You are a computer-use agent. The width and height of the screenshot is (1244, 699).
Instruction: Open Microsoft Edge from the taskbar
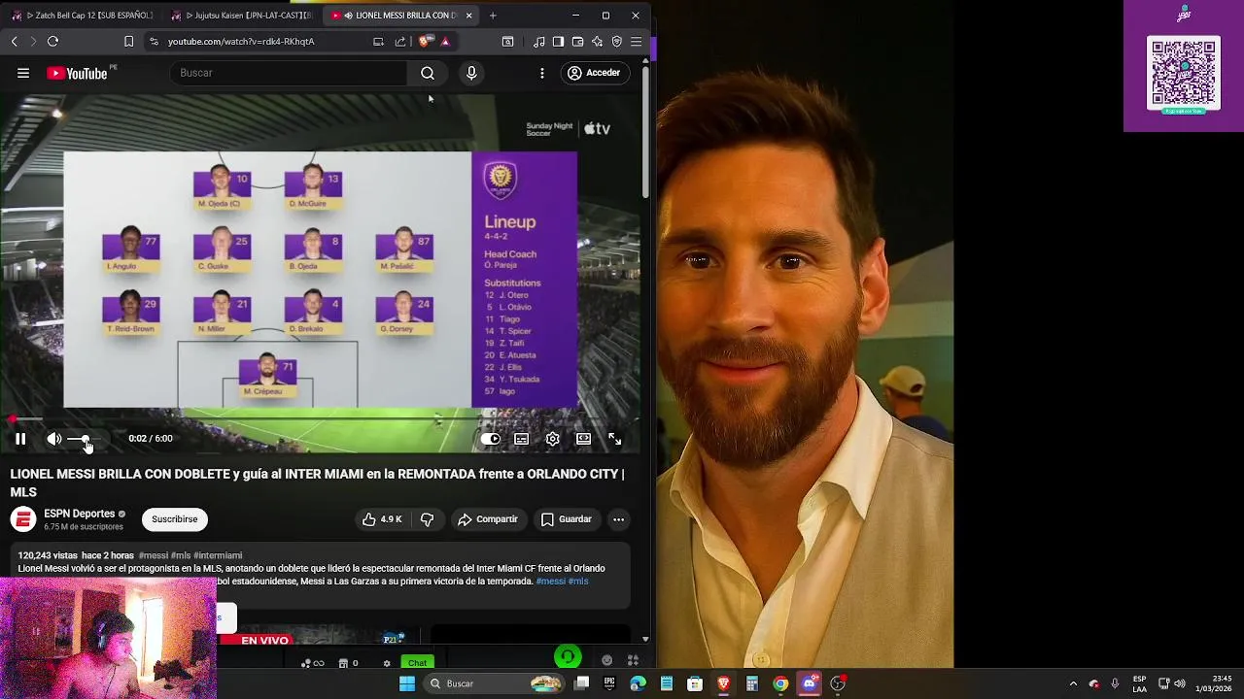638,683
